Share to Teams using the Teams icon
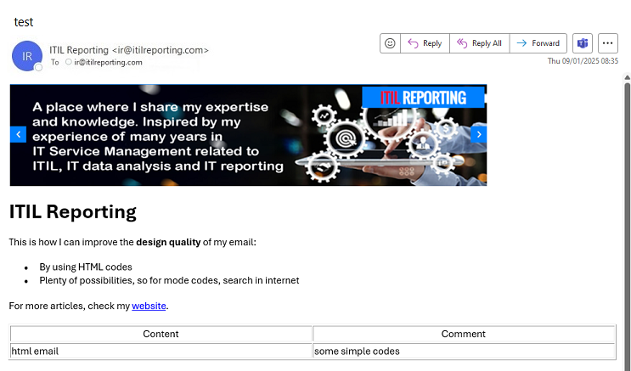631x371 pixels. 583,43
